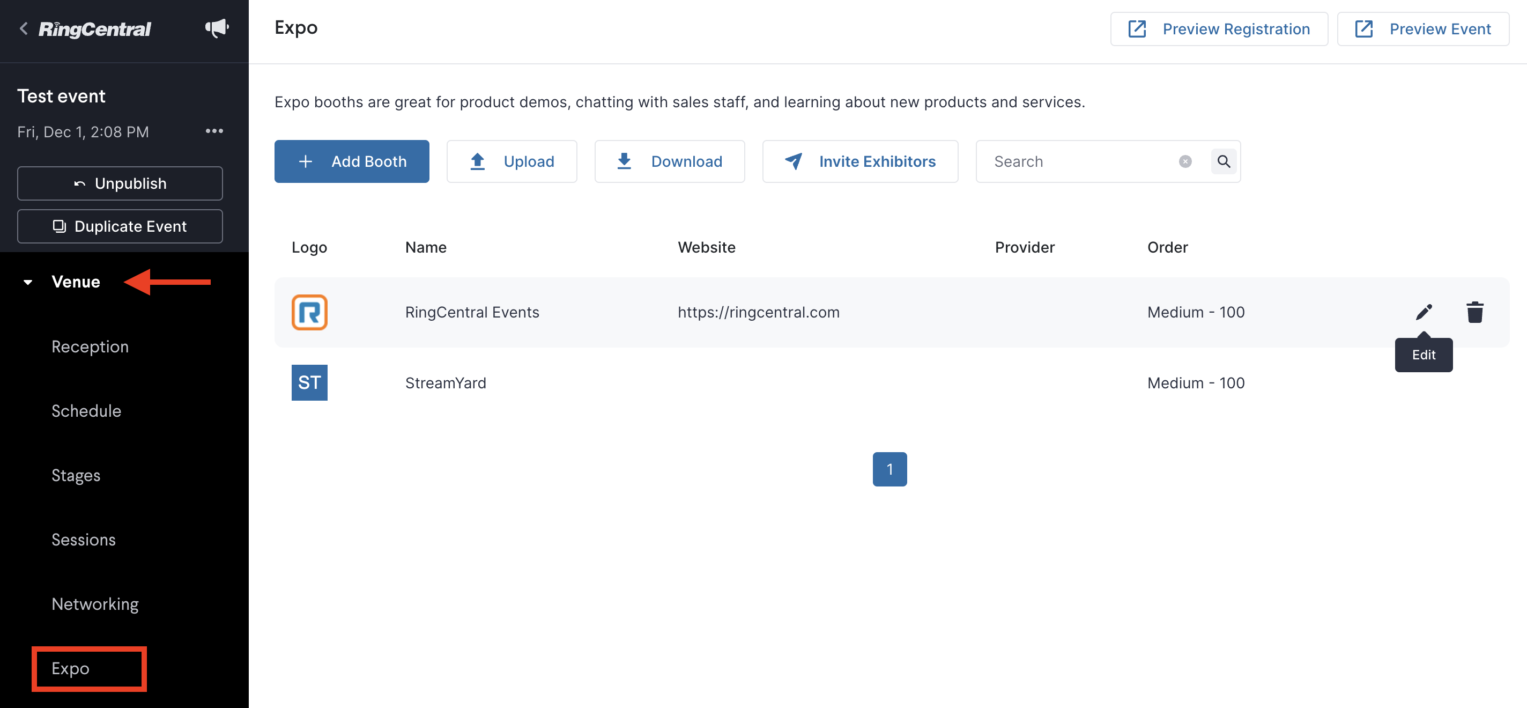
Task: Click the back chevron beside RingCentral logo
Action: click(x=24, y=28)
